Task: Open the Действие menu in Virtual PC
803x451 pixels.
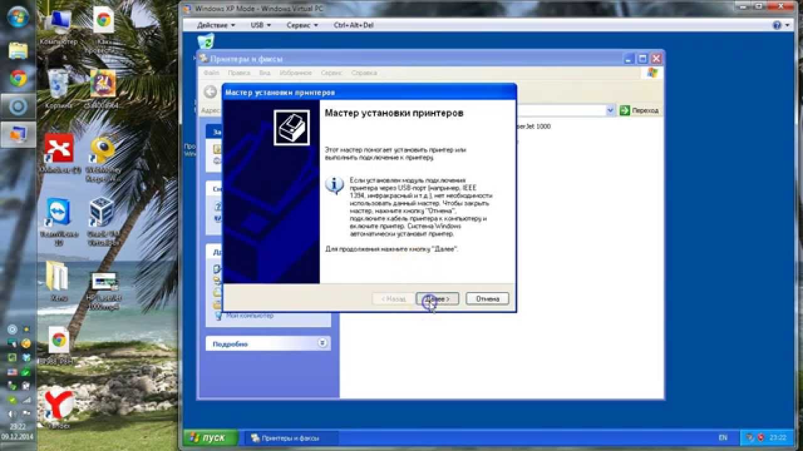Action: [216, 25]
